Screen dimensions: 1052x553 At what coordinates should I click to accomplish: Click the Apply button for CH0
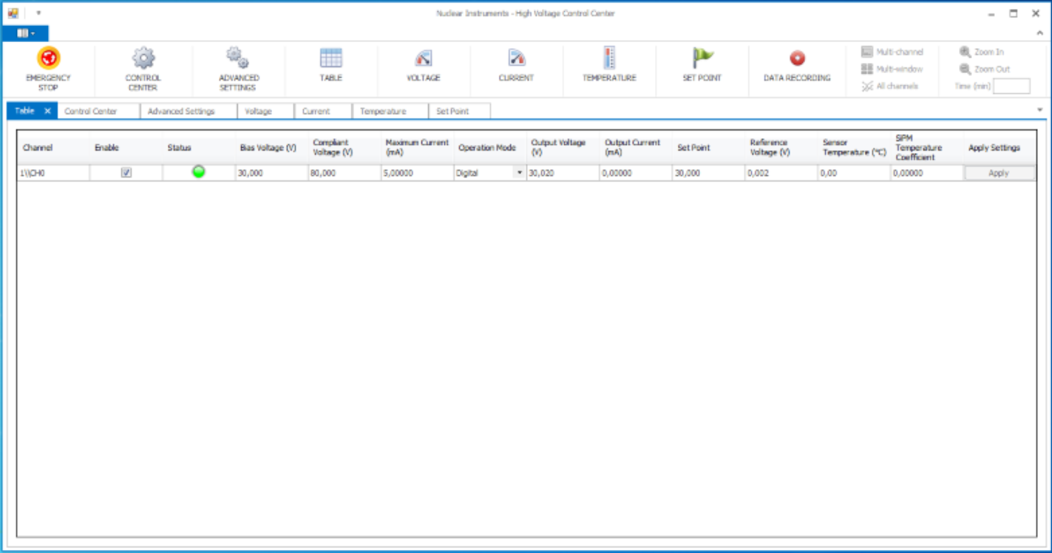pos(999,173)
